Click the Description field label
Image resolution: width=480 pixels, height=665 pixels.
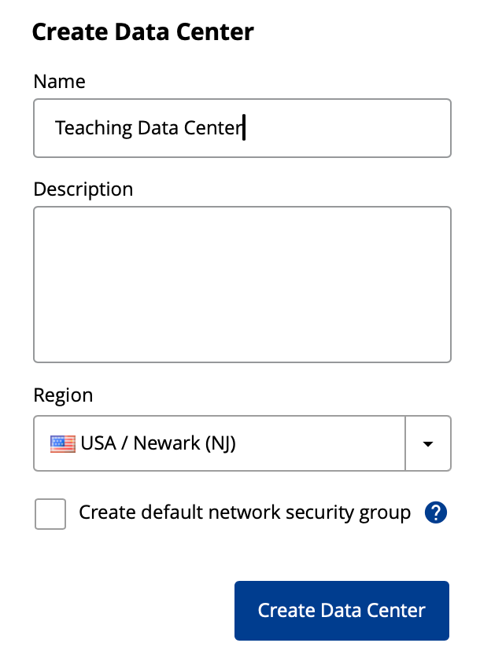(83, 189)
